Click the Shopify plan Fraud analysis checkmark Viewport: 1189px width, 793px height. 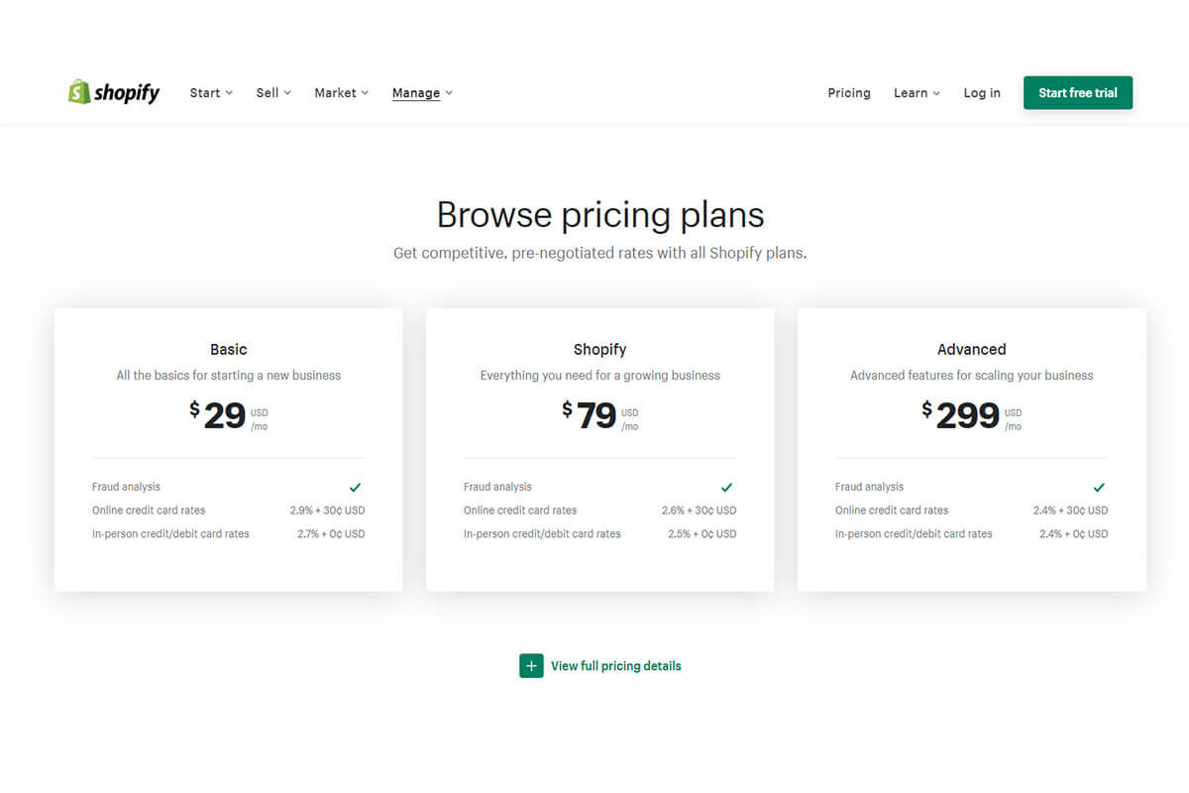726,487
